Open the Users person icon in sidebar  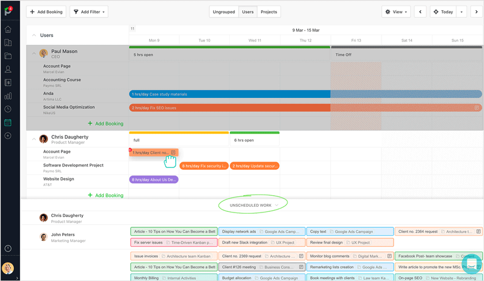tap(8, 69)
